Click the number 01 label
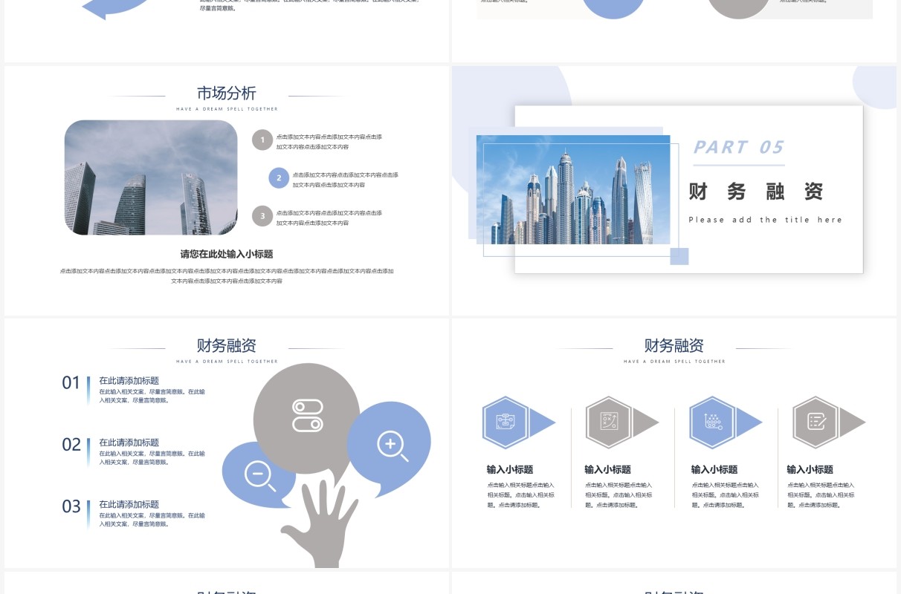This screenshot has height=594, width=901. (x=71, y=383)
